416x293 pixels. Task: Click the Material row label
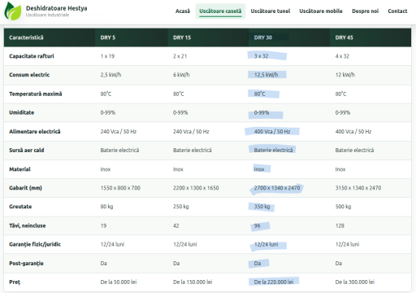tap(19, 169)
